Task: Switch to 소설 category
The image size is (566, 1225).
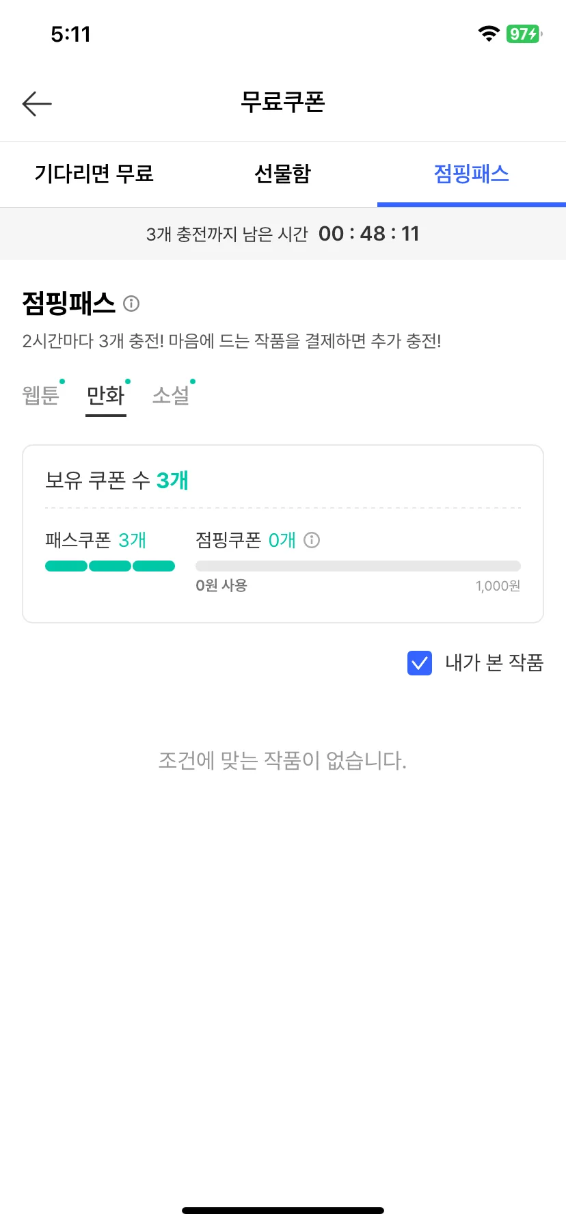Action: point(171,395)
